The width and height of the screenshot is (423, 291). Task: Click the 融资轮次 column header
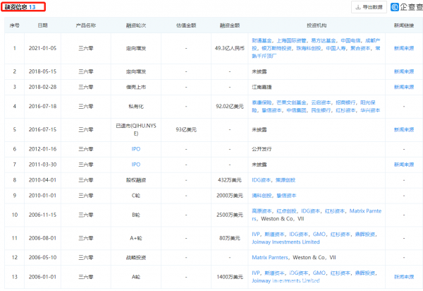pos(136,25)
